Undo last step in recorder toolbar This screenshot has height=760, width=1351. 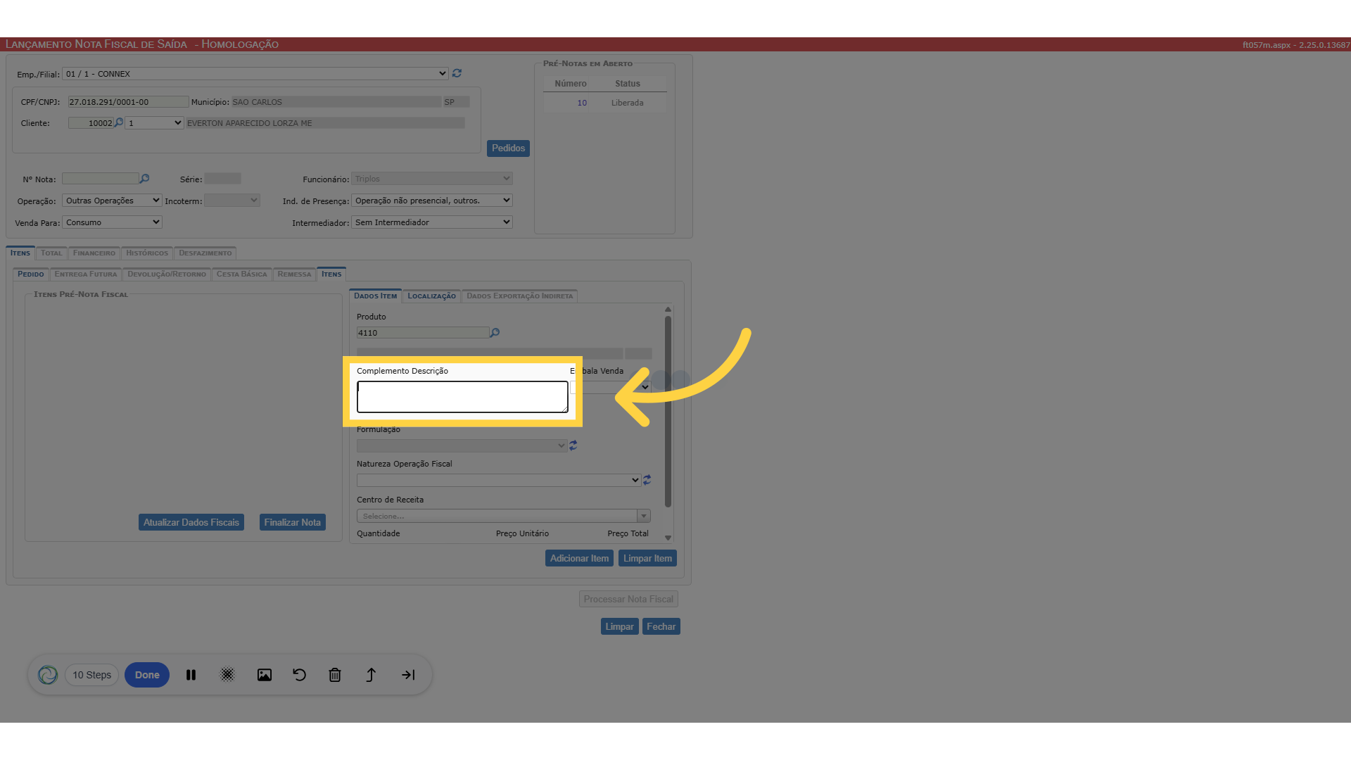(x=300, y=675)
